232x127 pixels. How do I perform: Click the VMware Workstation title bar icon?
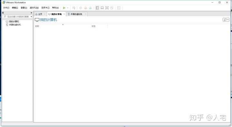[x=4, y=2]
